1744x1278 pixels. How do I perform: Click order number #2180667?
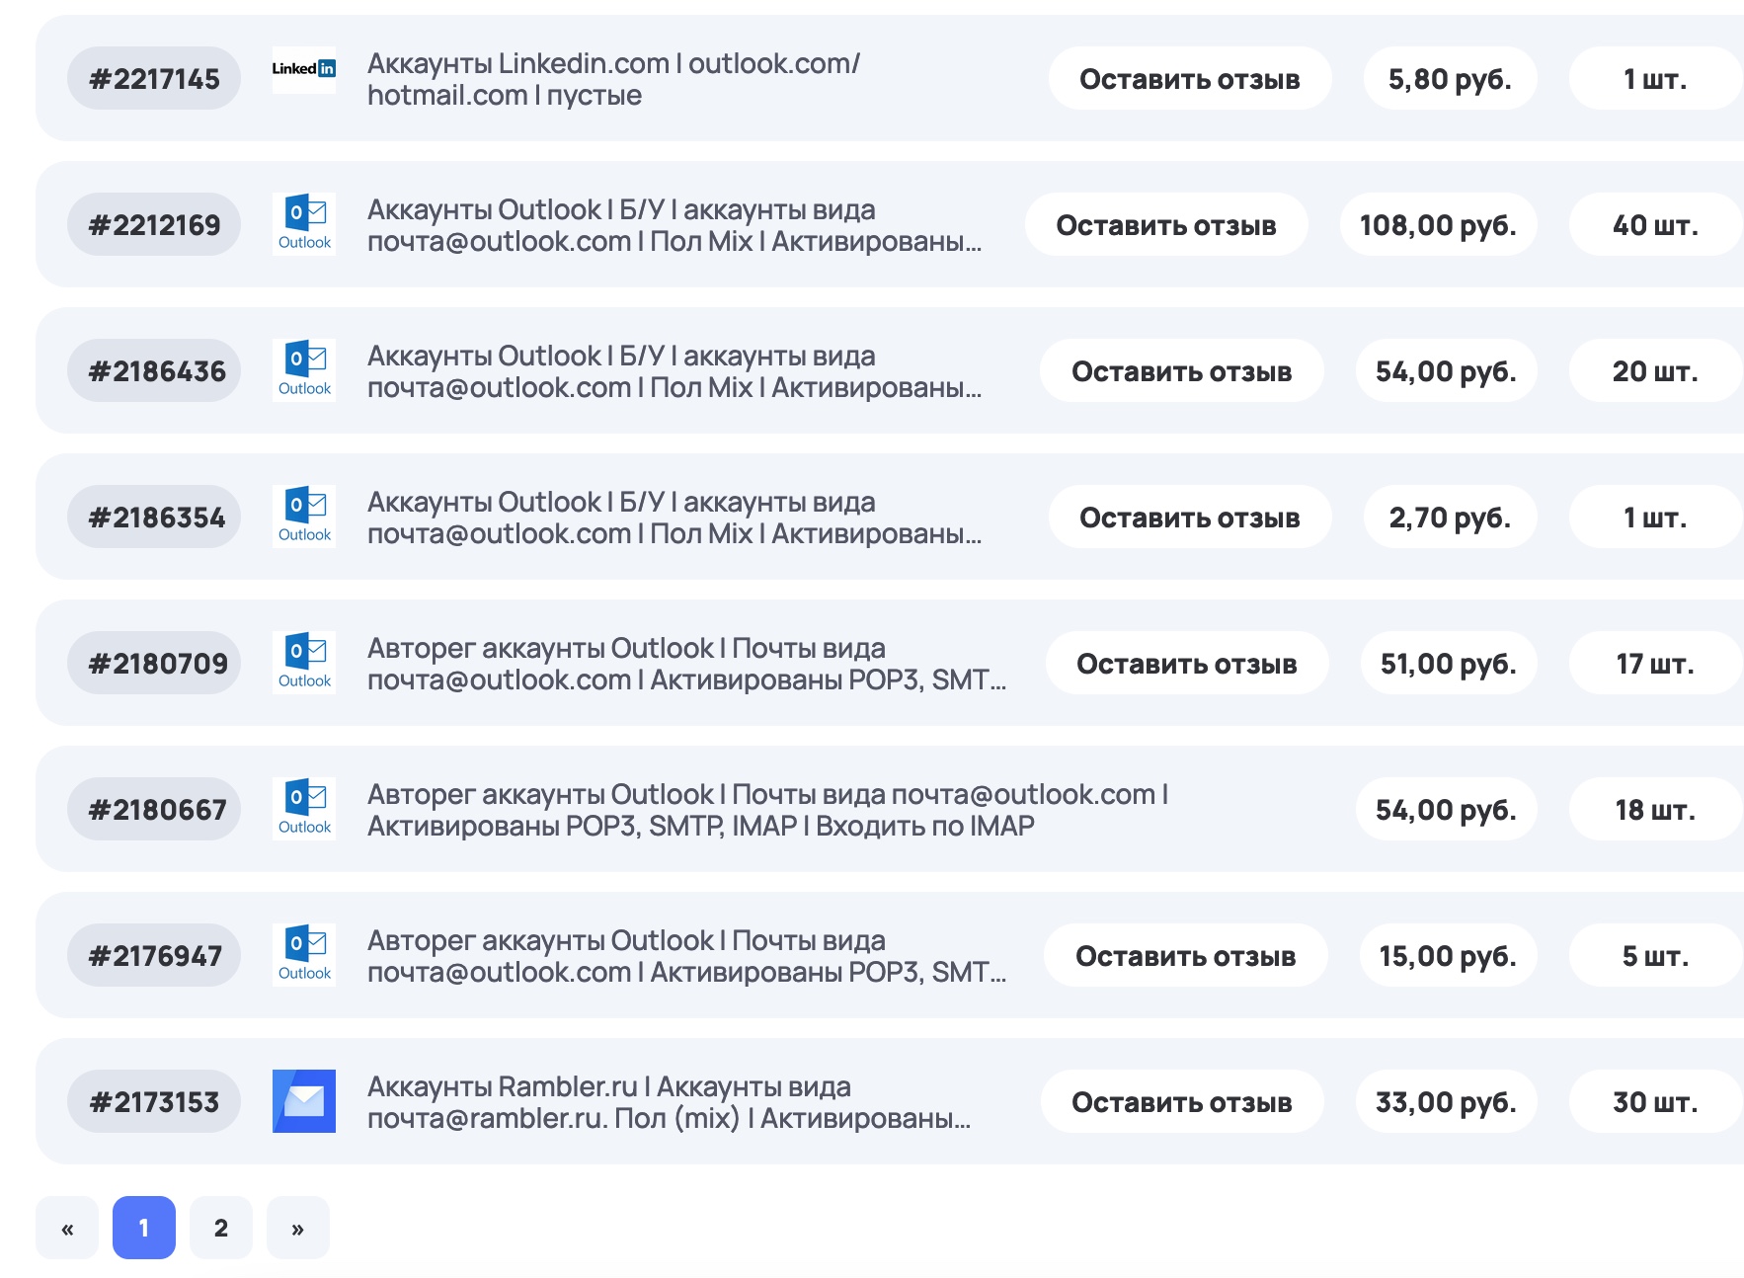tap(154, 809)
